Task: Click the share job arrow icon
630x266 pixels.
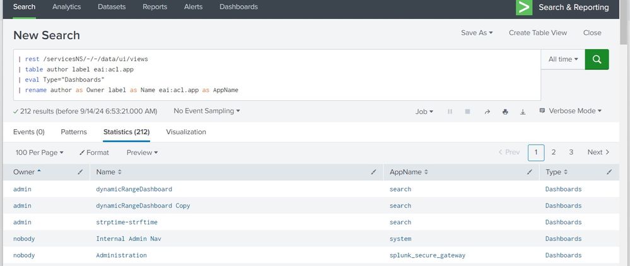Action: click(487, 112)
